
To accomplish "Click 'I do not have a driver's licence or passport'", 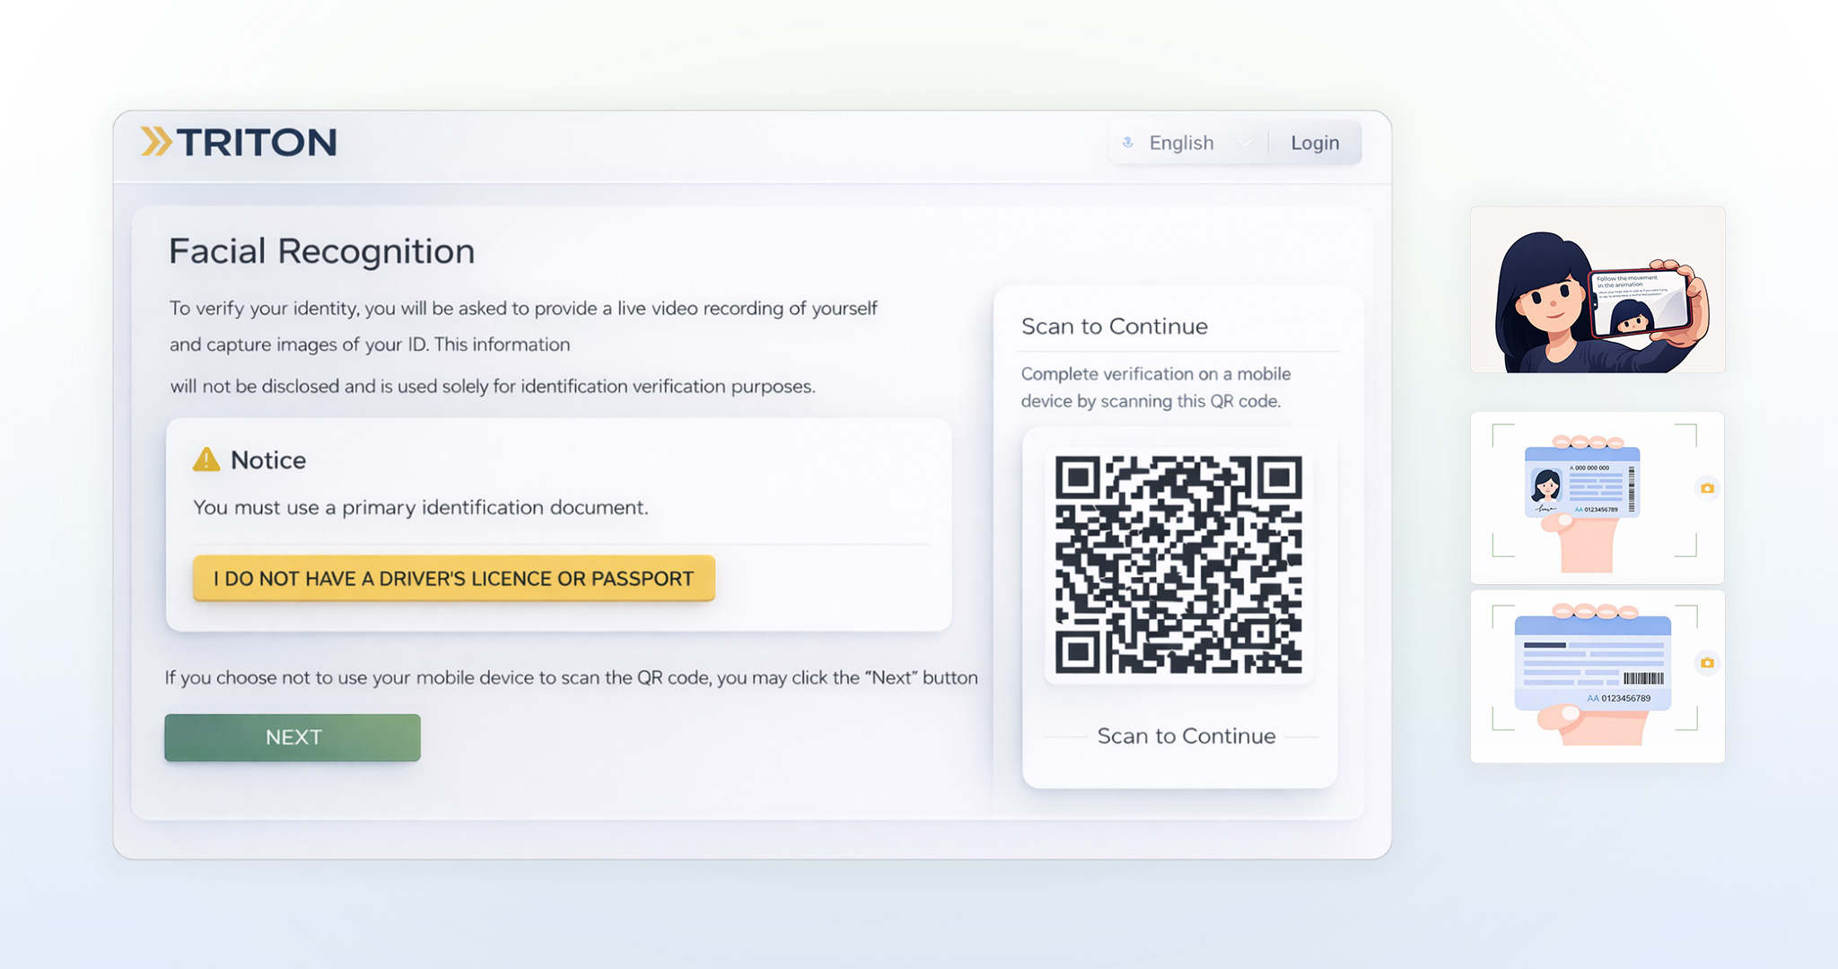I will 454,579.
